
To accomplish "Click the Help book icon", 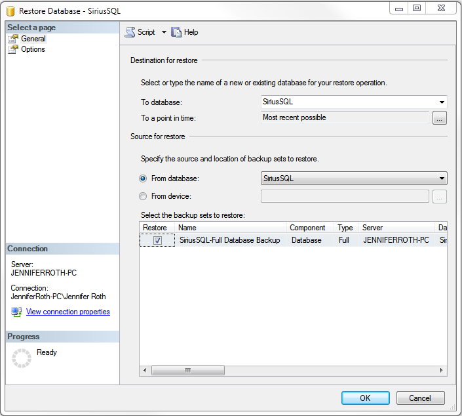I will [x=176, y=32].
